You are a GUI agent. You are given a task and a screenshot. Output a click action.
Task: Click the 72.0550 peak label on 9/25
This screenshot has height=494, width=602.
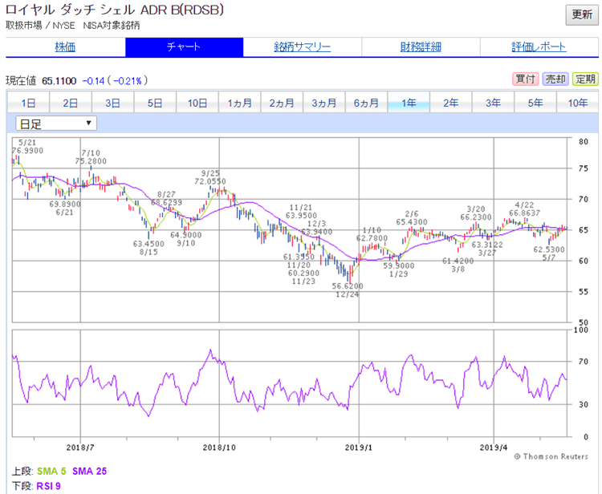(x=210, y=181)
